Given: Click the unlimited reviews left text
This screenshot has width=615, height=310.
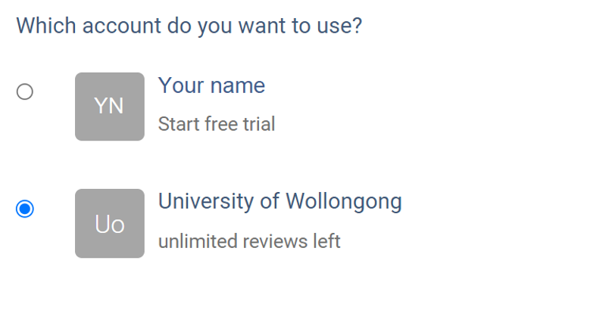Looking at the screenshot, I should pyautogui.click(x=249, y=241).
